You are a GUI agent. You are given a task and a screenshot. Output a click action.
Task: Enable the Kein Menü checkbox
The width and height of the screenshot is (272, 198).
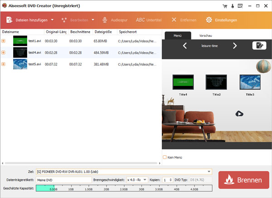pyautogui.click(x=165, y=157)
